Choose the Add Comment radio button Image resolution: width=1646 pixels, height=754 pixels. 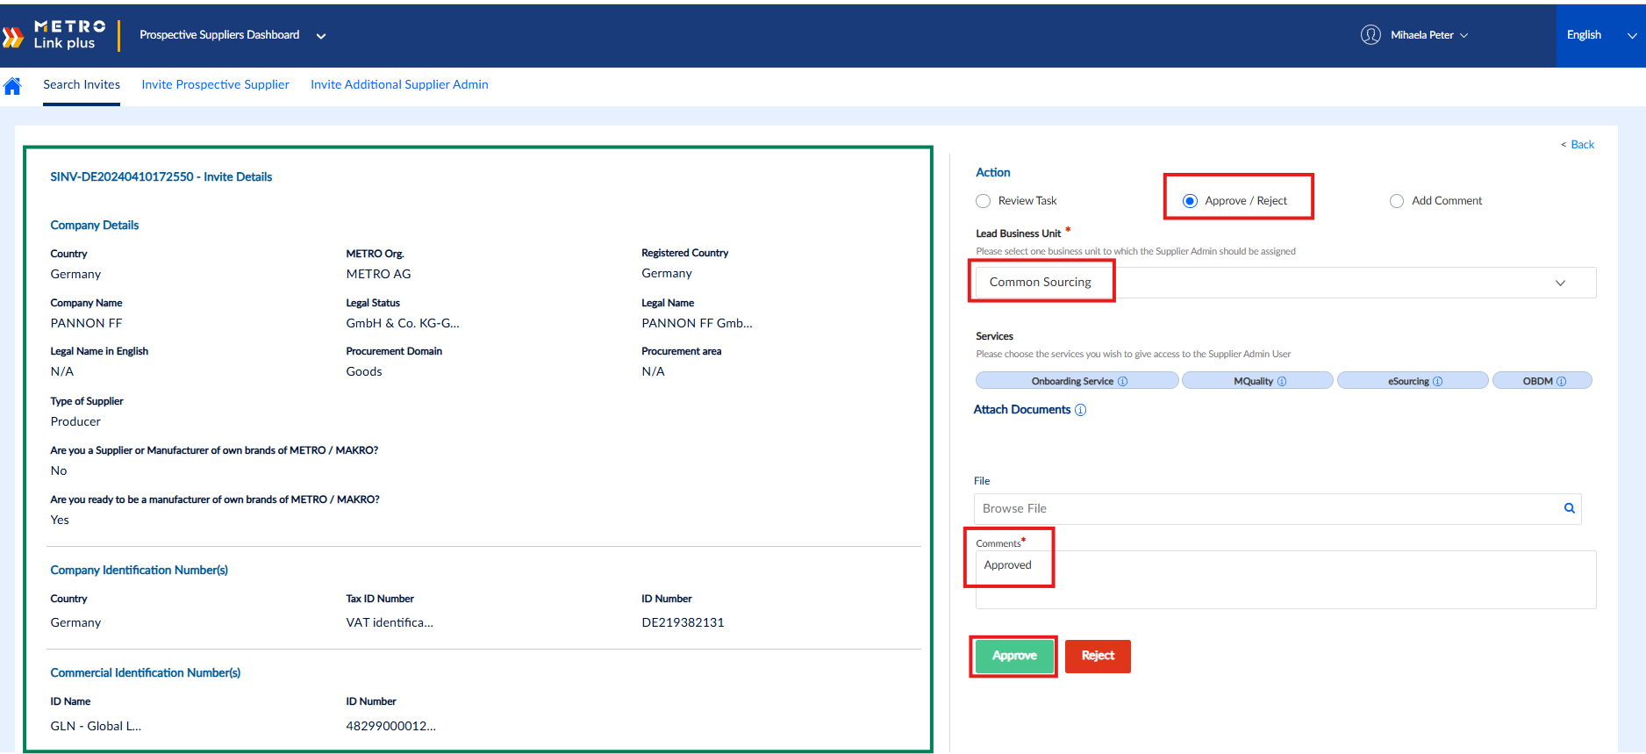tap(1397, 201)
